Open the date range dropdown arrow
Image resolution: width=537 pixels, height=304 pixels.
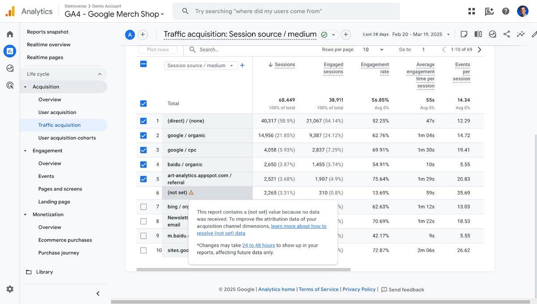[448, 34]
